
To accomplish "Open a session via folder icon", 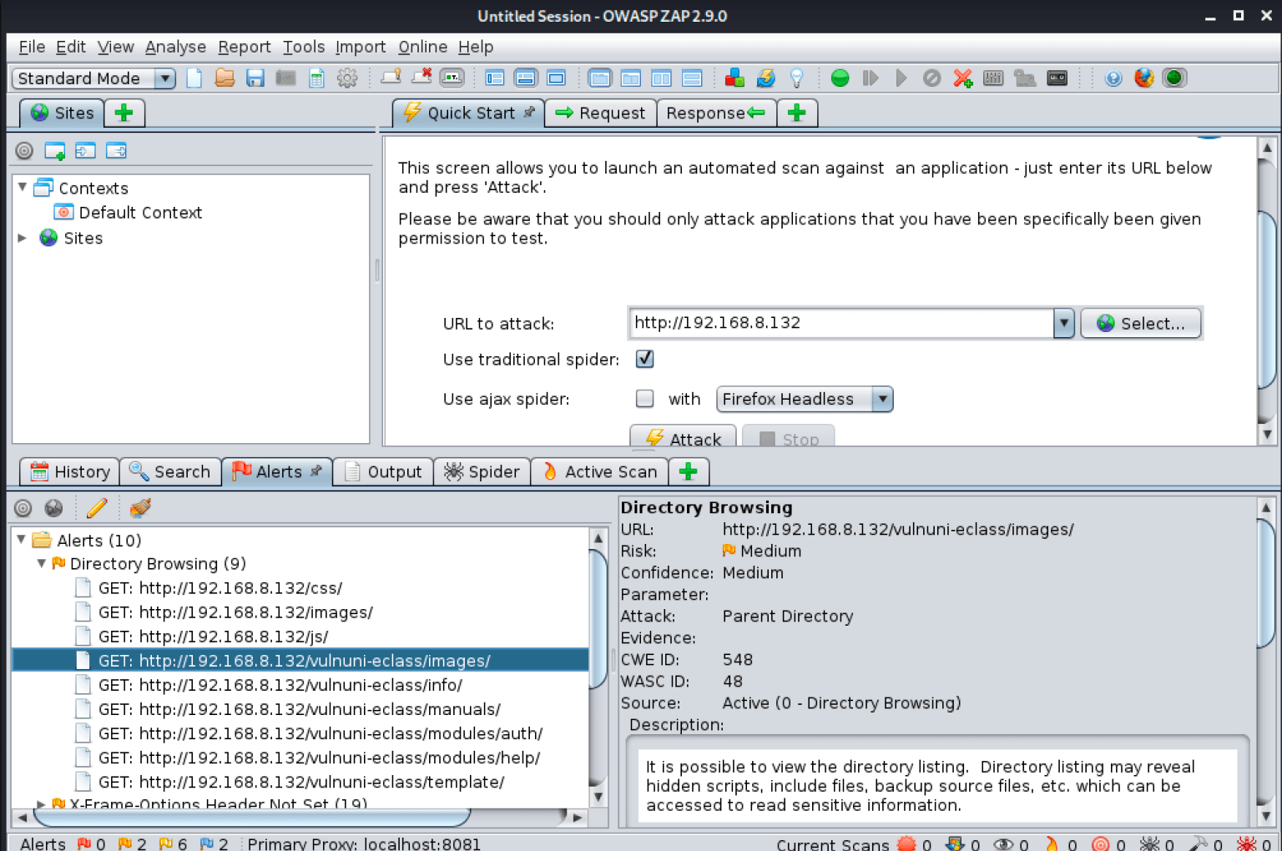I will (x=225, y=78).
